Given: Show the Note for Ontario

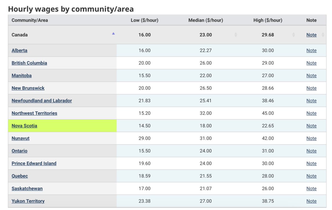Looking at the screenshot, I should point(312,151).
